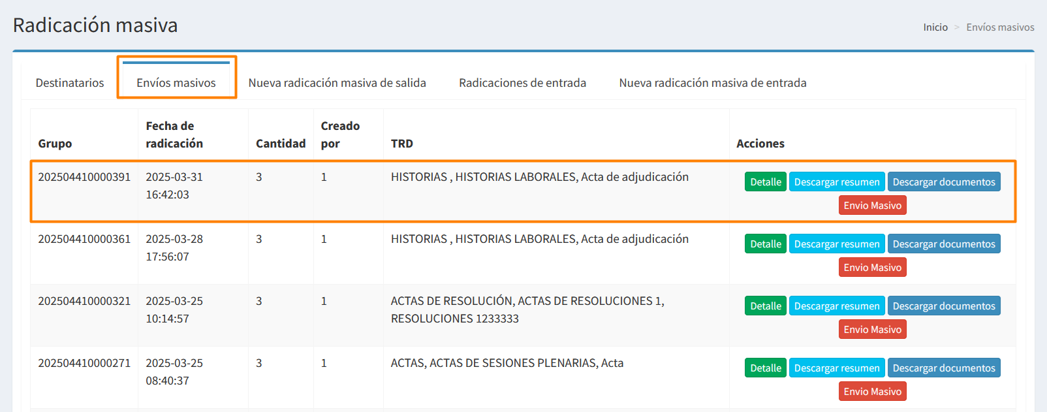Descargar resumen for group 202504410000321
Viewport: 1047px width, 412px height.
[x=837, y=306]
